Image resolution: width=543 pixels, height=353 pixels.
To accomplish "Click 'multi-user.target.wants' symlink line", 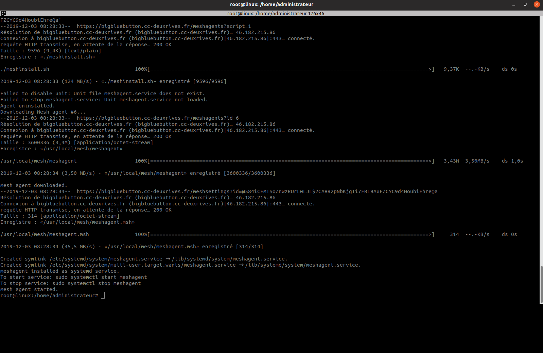I will (180, 265).
